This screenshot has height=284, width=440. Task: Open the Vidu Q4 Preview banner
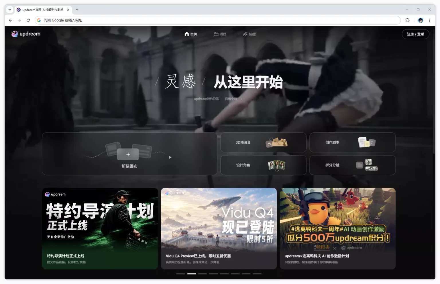[219, 229]
